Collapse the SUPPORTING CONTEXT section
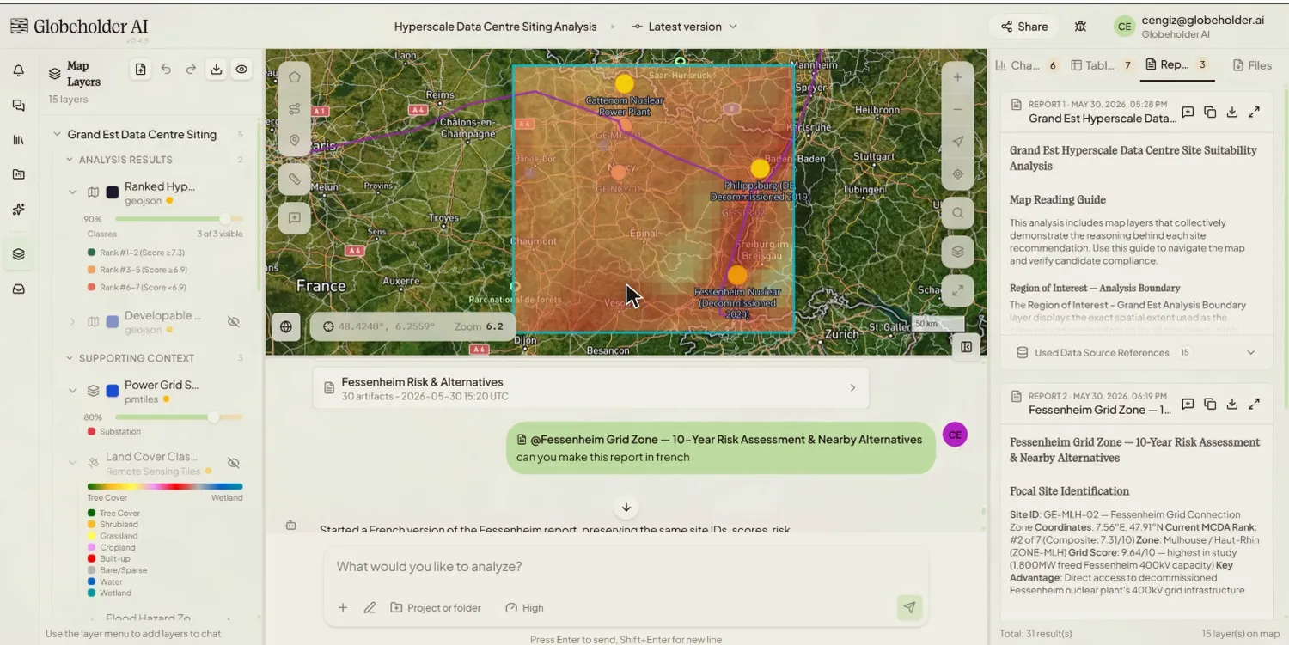 pyautogui.click(x=70, y=358)
